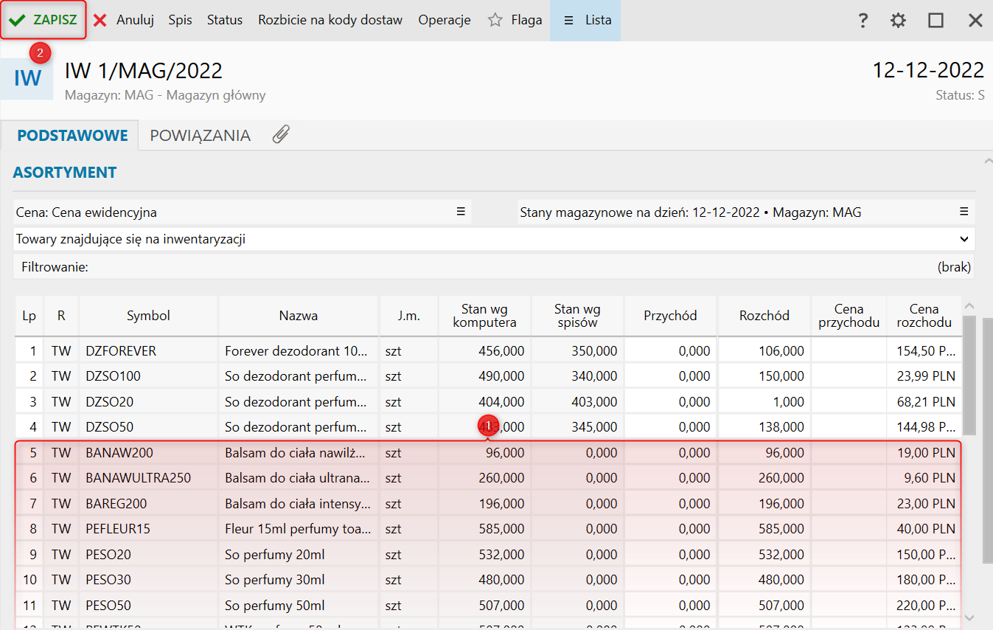
Task: Expand the Towary znajdujące się na inwentaryzacji dropdown
Action: tap(964, 239)
